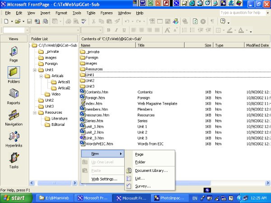Open the Frames menu
271x203 pixels.
click(107, 13)
